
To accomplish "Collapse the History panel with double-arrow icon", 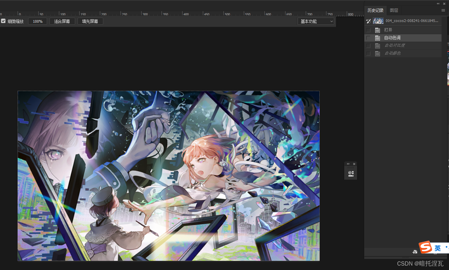I will [x=438, y=3].
